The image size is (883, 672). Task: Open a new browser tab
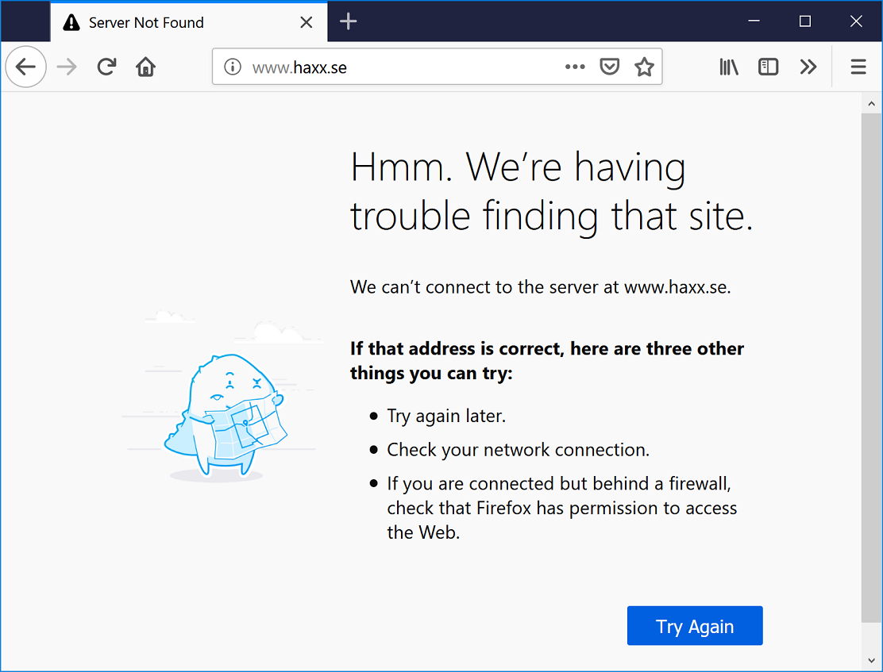tap(348, 21)
